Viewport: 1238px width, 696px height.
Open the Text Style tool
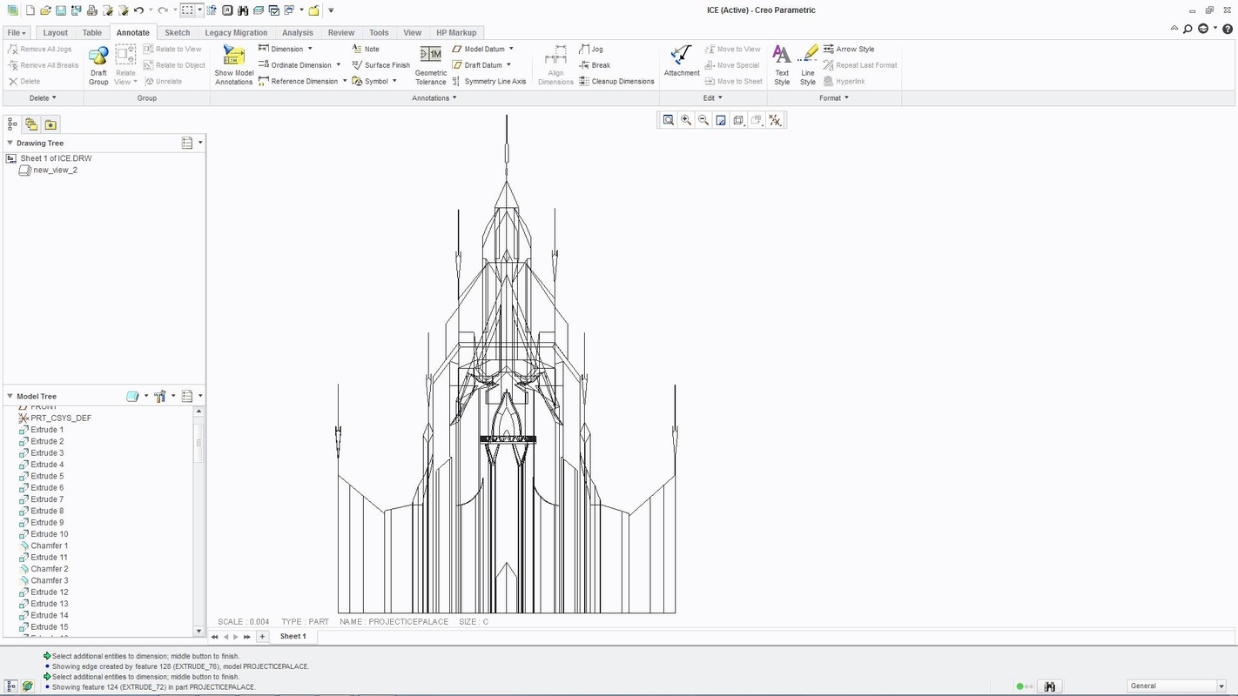782,56
